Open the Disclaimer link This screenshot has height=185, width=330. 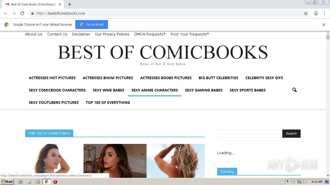pos(81,34)
